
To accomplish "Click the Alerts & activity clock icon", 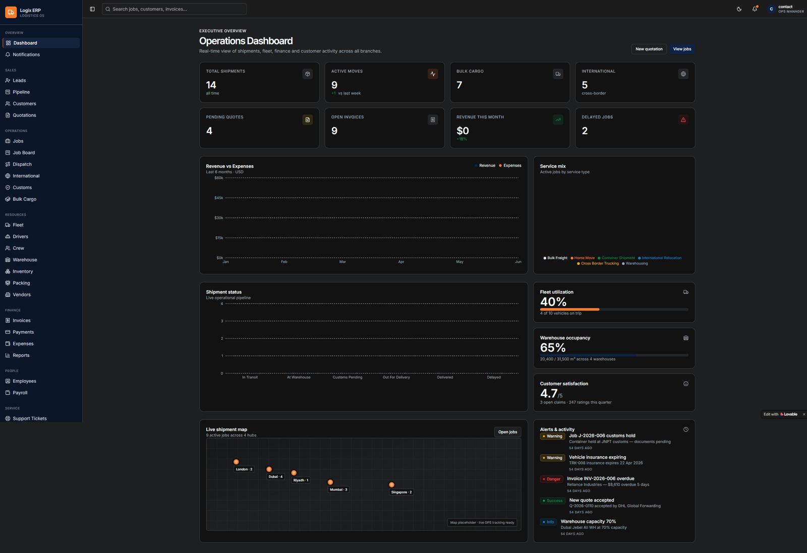I will [686, 429].
